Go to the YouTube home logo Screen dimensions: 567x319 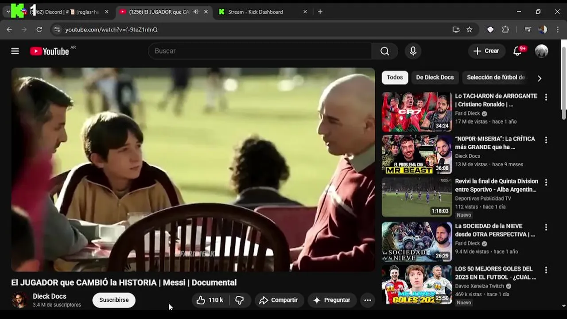pos(50,51)
